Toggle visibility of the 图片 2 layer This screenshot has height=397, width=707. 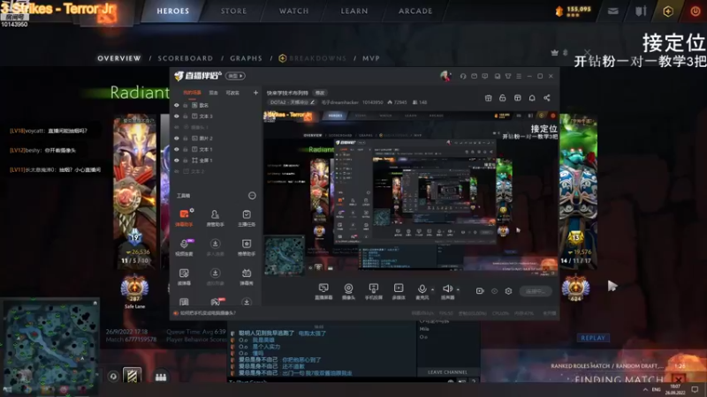tap(176, 139)
